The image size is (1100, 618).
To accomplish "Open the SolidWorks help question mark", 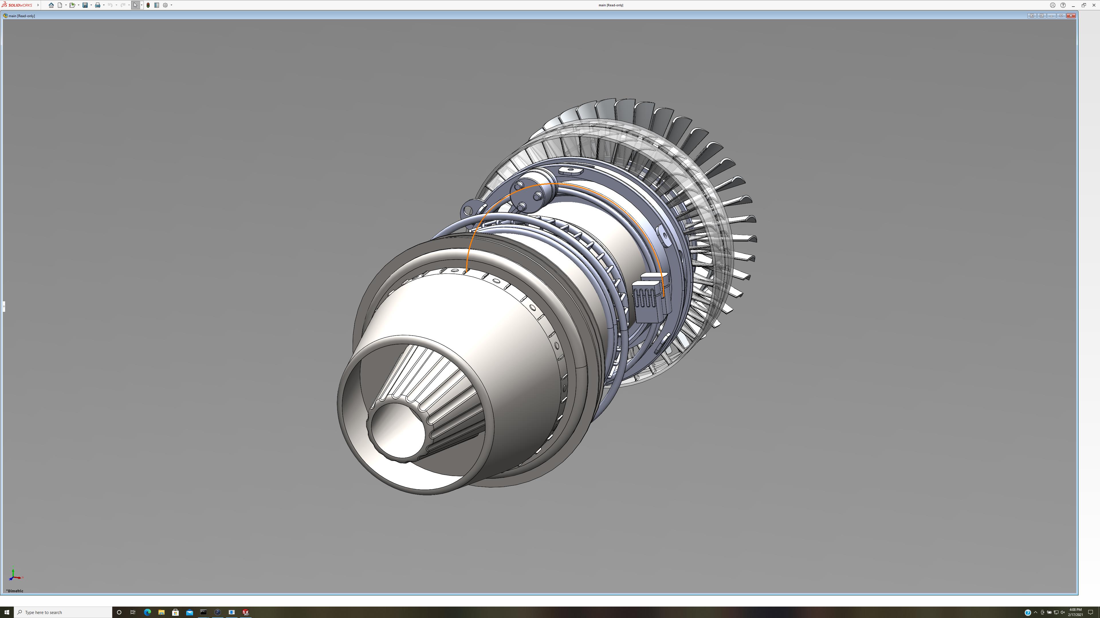I will [1063, 5].
